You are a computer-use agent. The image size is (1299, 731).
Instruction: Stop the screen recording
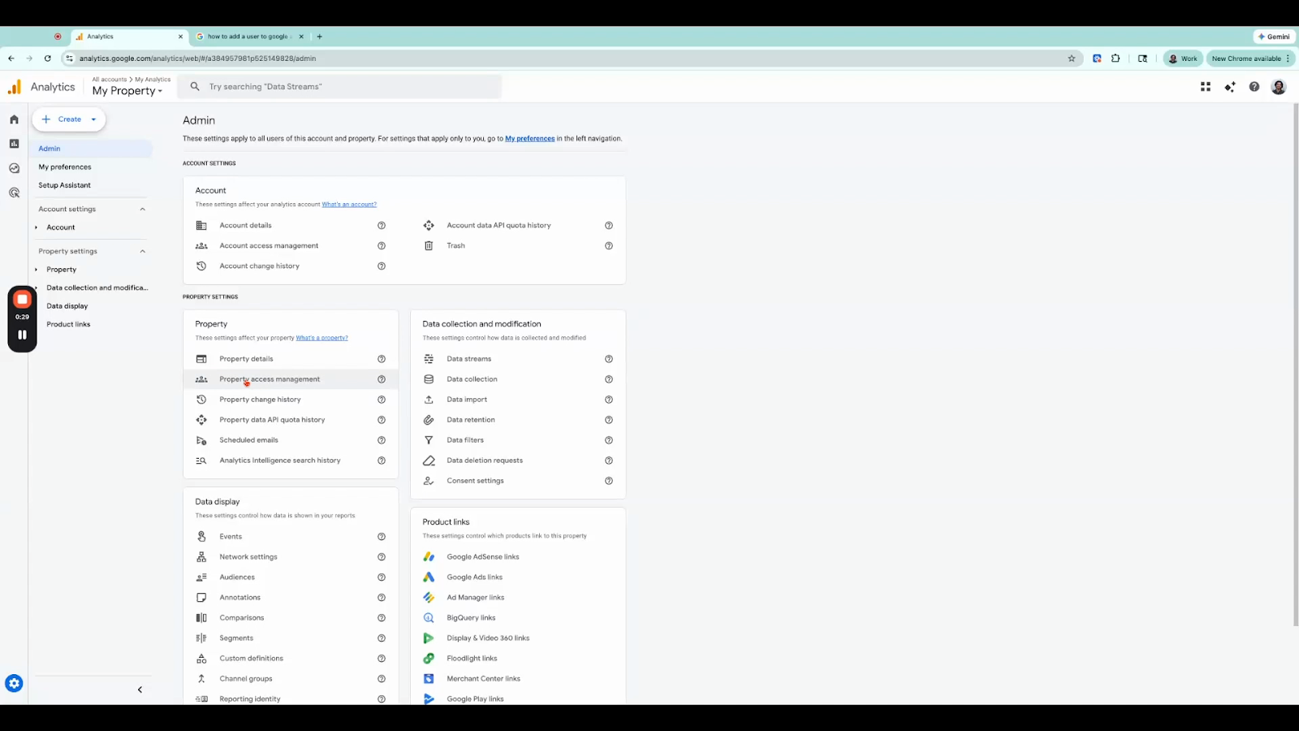pos(22,300)
